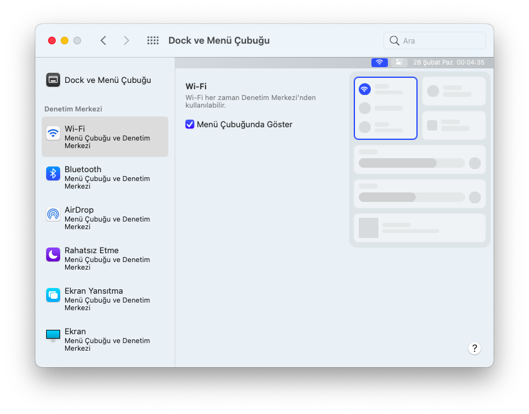Viewport: 529px width, 414px height.
Task: Click the highlighted Wi-Fi tile in preview
Action: pos(385,108)
